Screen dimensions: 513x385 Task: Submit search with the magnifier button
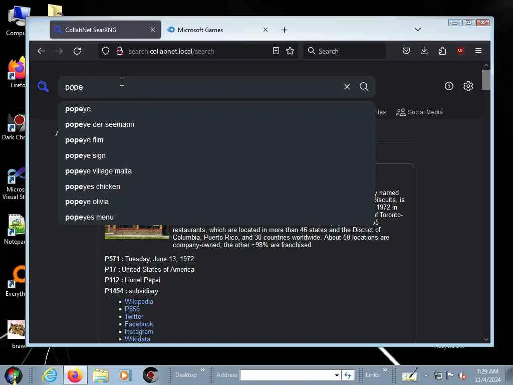click(364, 87)
